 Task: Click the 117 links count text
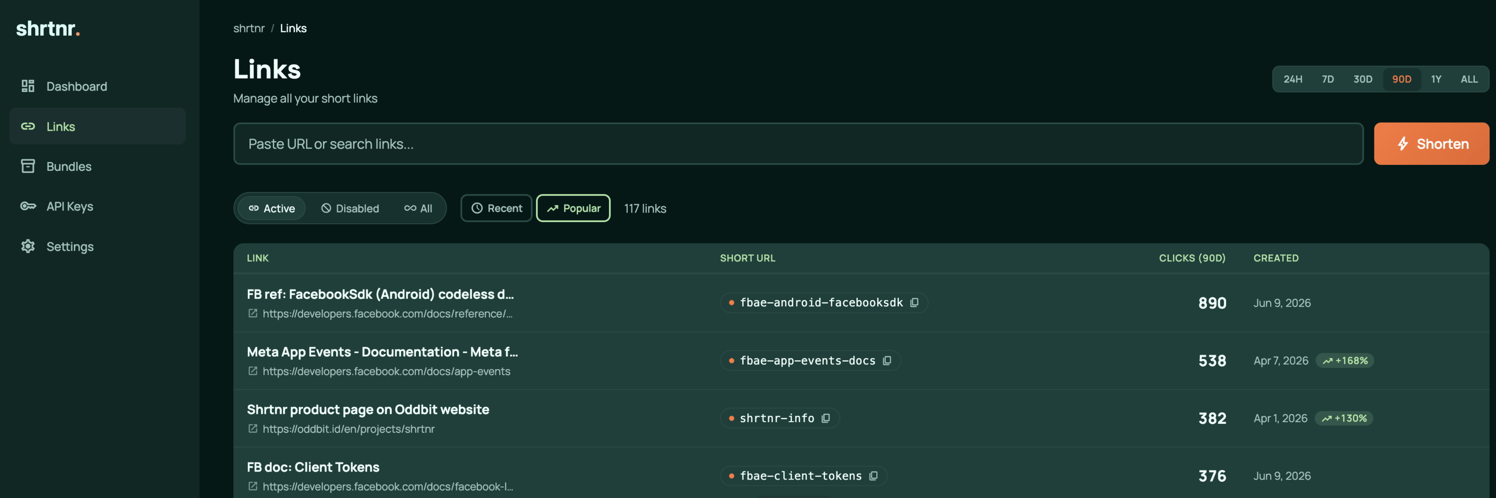645,209
